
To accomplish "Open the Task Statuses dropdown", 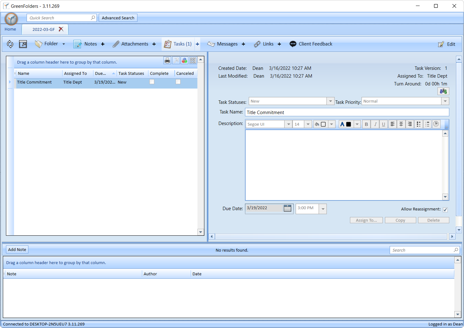I will coord(331,101).
